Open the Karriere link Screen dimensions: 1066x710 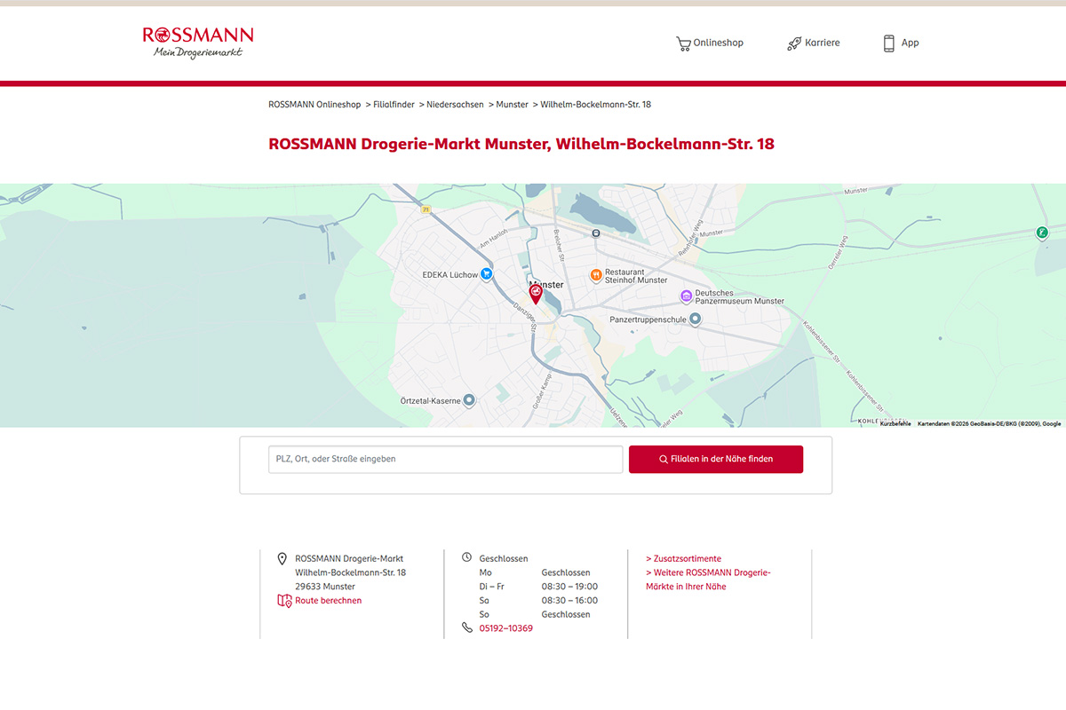coord(813,43)
